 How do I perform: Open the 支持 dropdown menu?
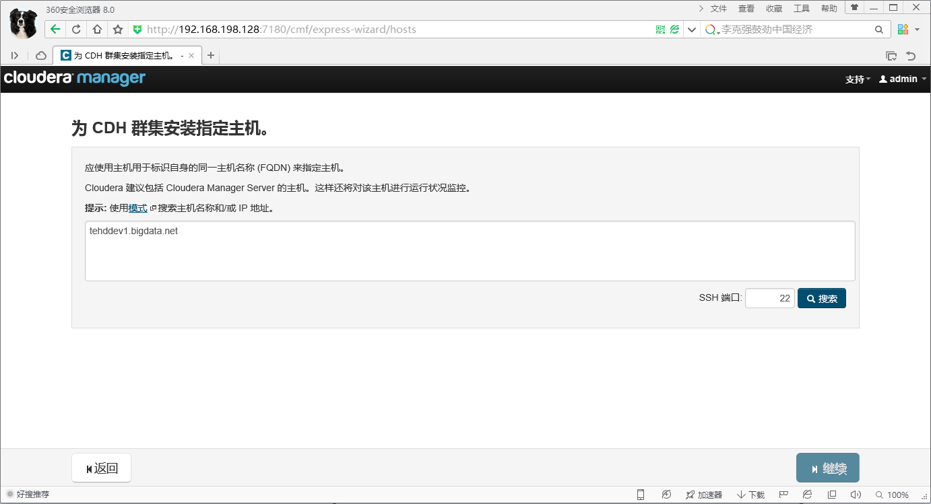click(858, 79)
